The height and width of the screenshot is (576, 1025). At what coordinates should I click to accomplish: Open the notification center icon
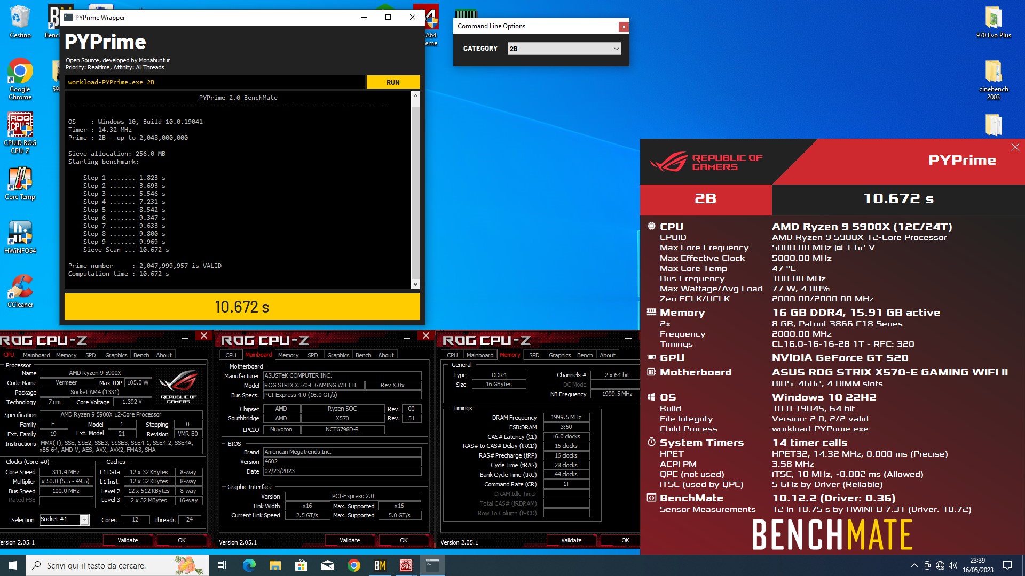1007,565
